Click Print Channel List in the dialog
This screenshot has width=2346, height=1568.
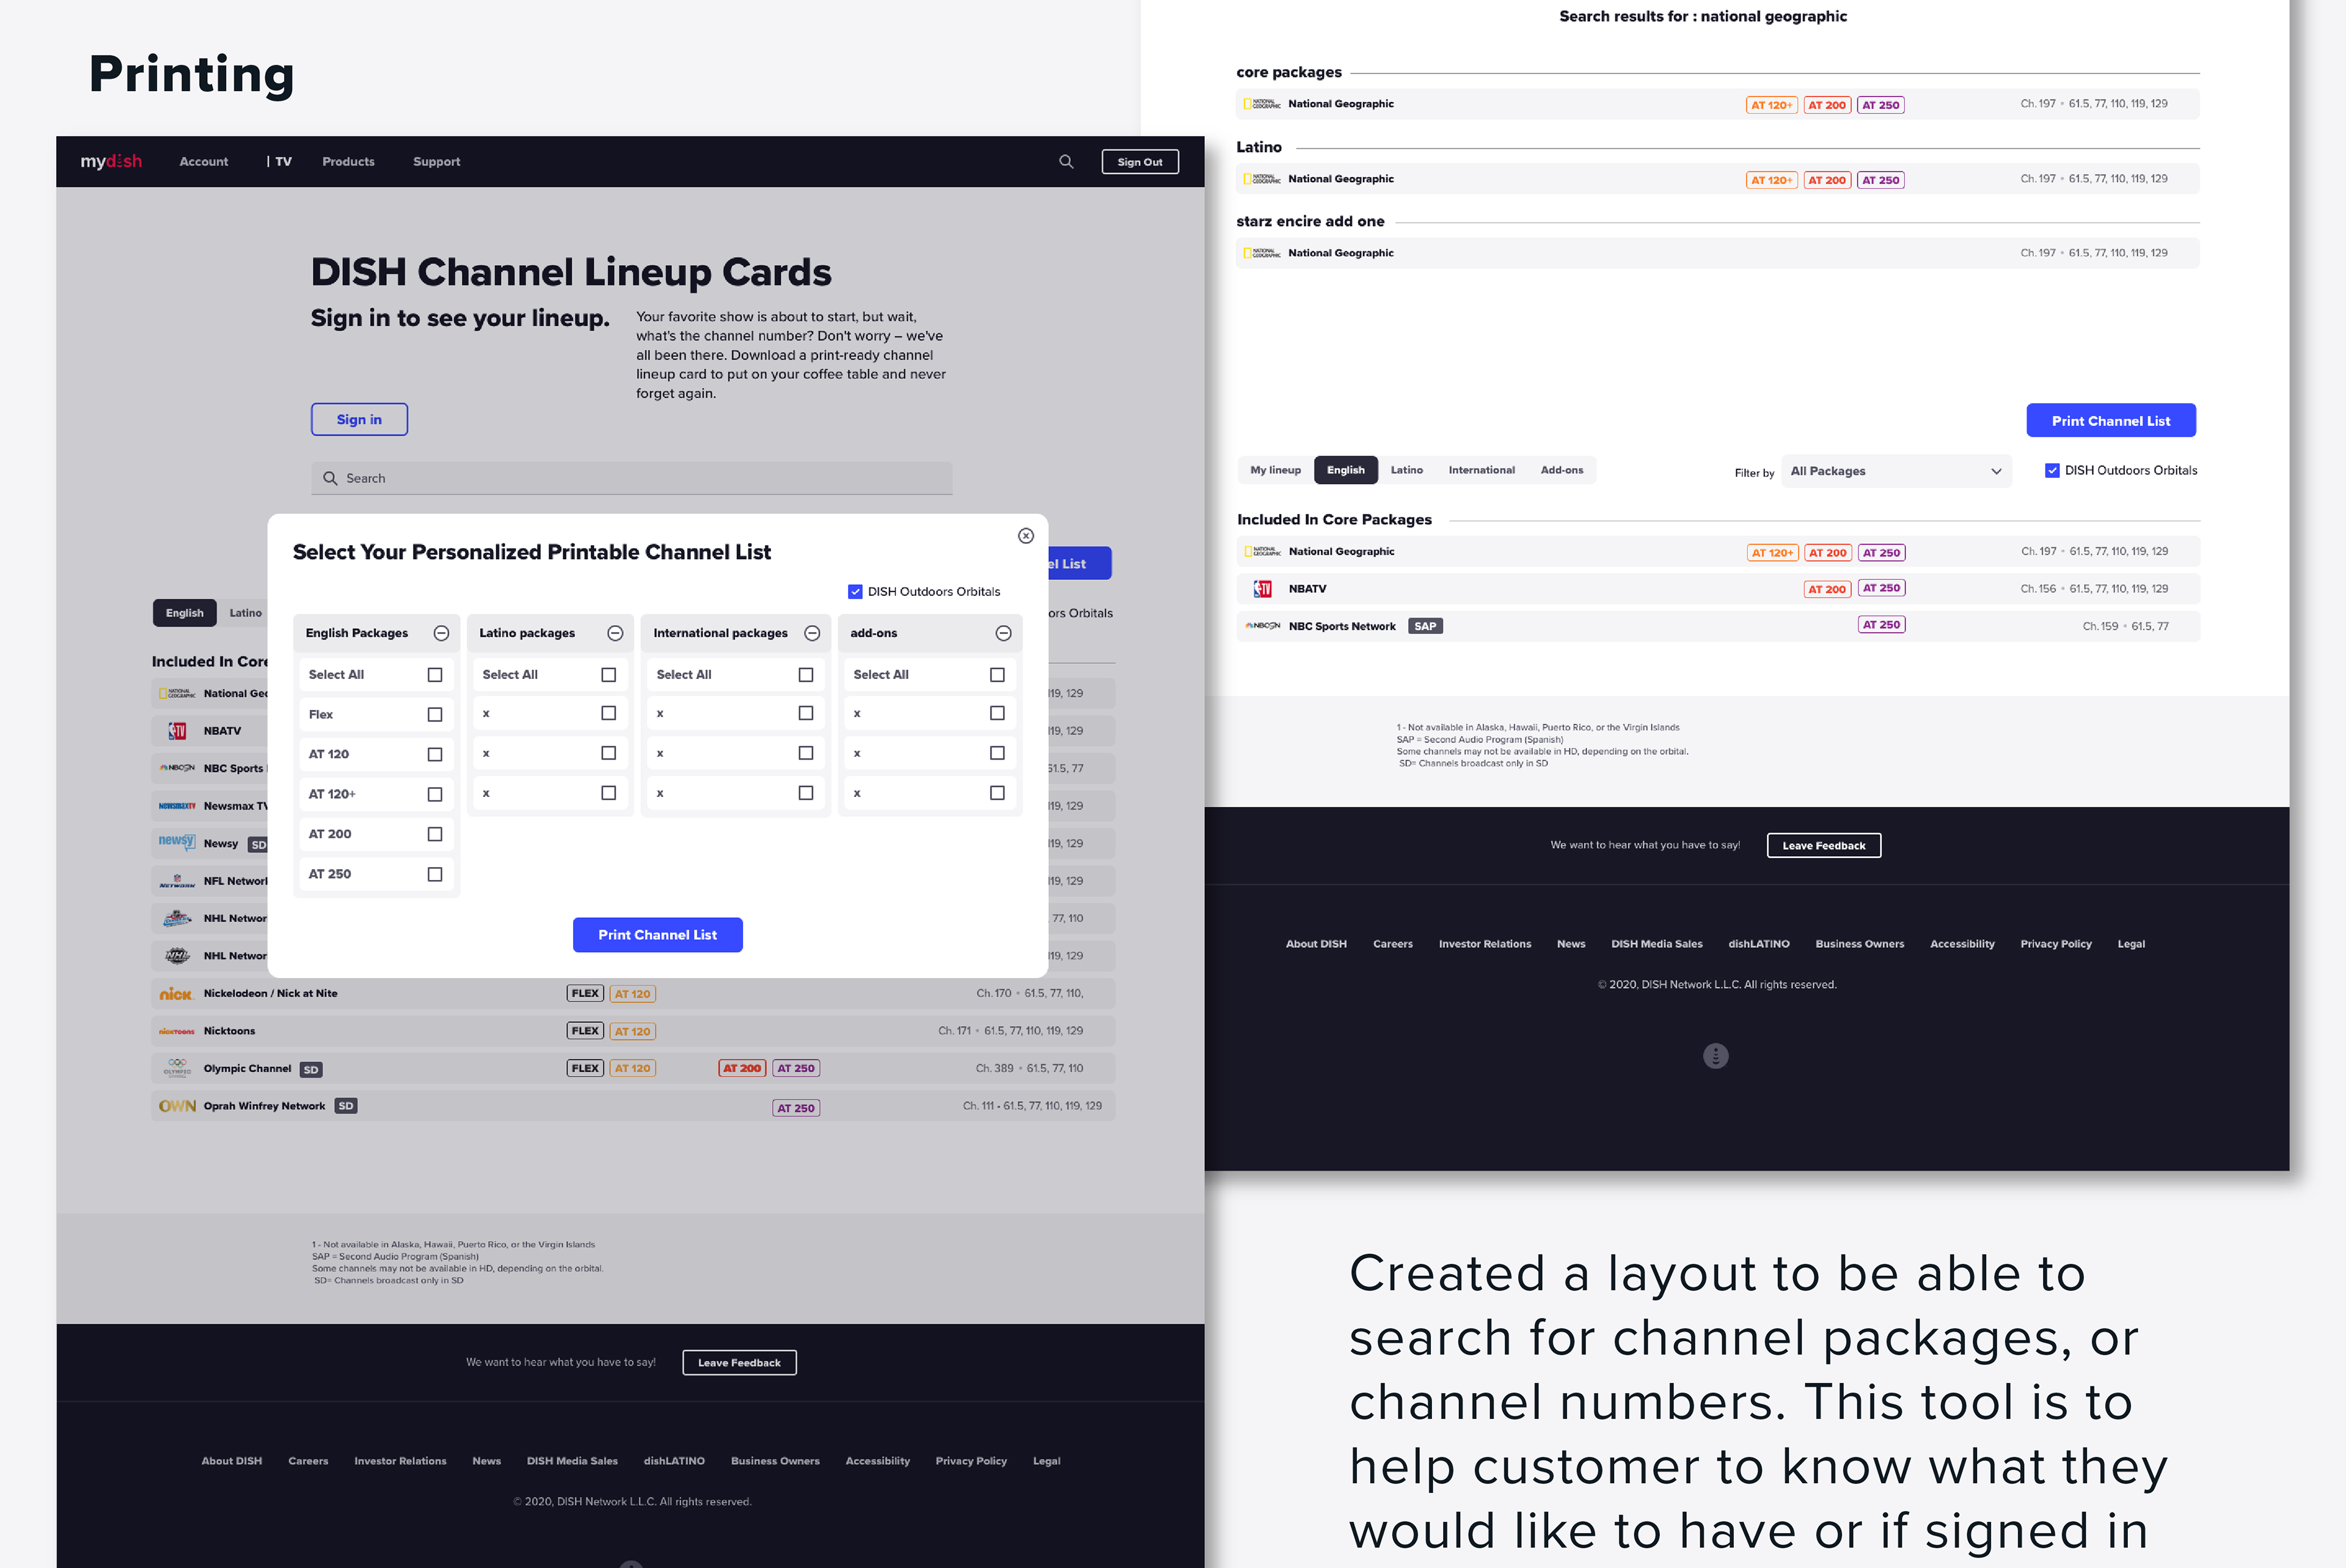point(657,935)
